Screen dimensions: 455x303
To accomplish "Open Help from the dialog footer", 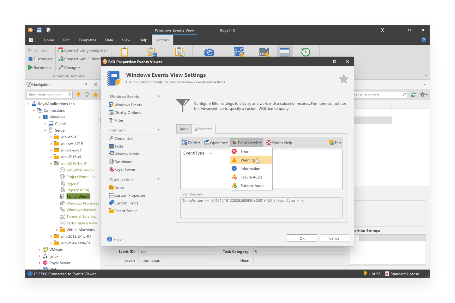I will click(114, 239).
